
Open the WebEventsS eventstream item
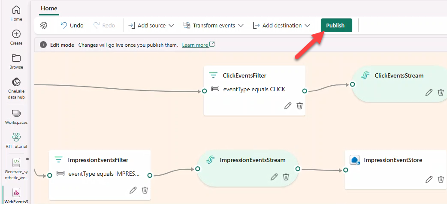tap(16, 196)
